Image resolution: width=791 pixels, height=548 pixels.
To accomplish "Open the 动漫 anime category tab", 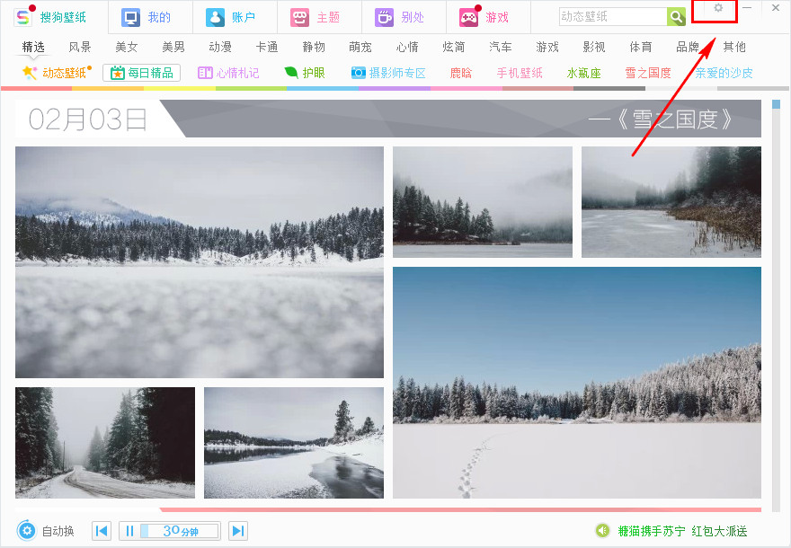I will pos(219,47).
